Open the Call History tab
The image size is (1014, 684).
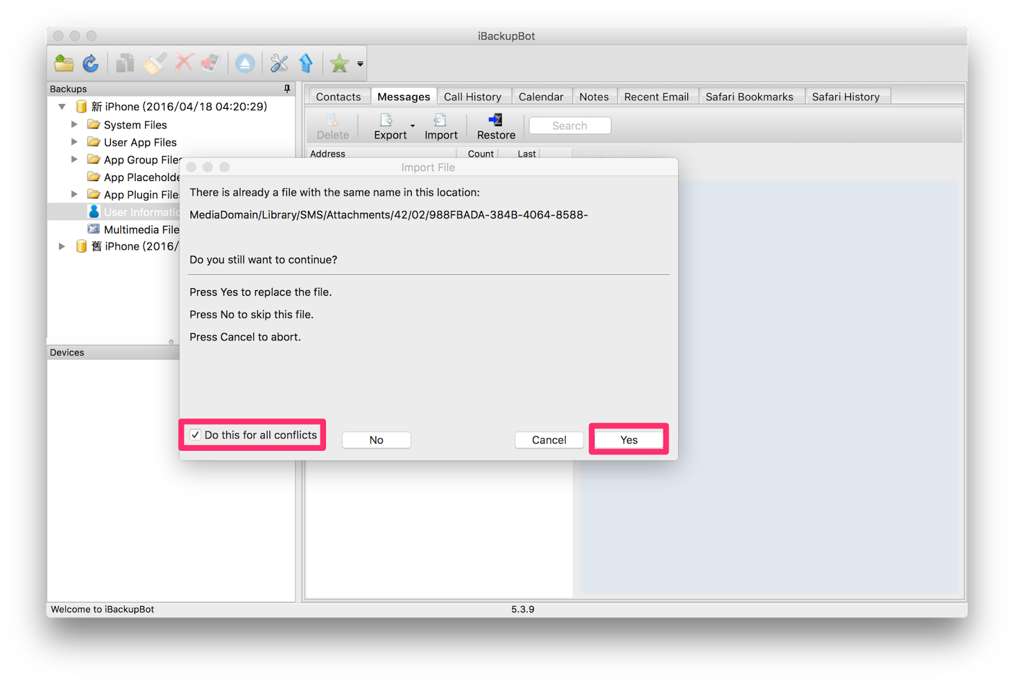(473, 96)
